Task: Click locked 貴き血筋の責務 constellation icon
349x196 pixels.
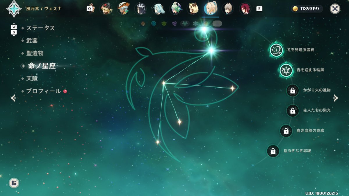Action: coord(286,131)
